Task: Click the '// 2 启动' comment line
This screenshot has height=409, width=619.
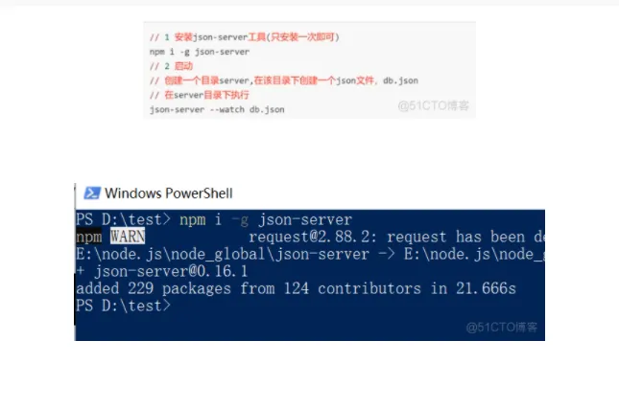Action: coord(172,66)
